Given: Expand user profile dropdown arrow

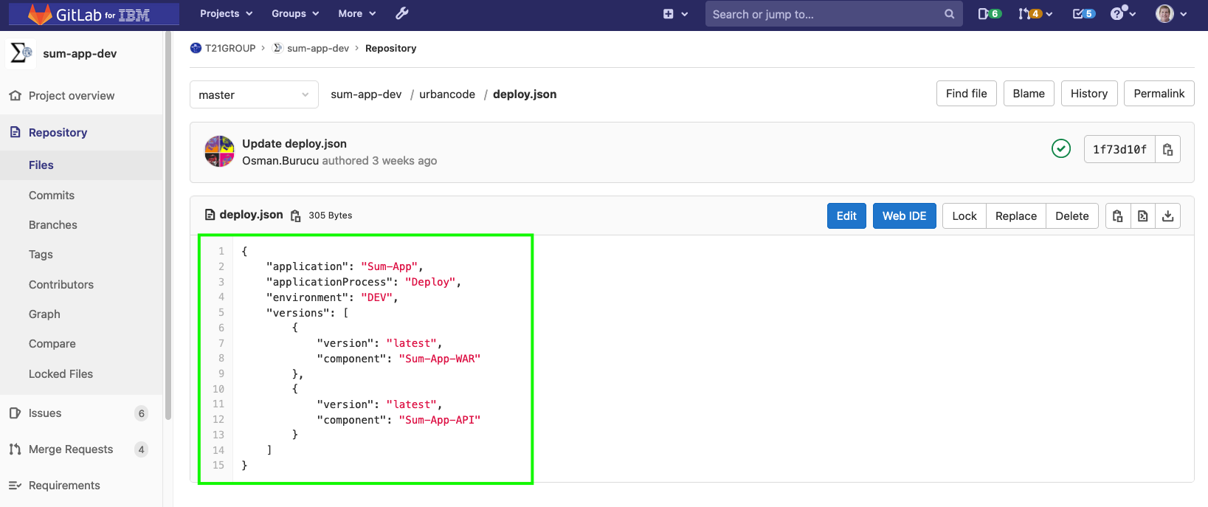Looking at the screenshot, I should pos(1183,14).
